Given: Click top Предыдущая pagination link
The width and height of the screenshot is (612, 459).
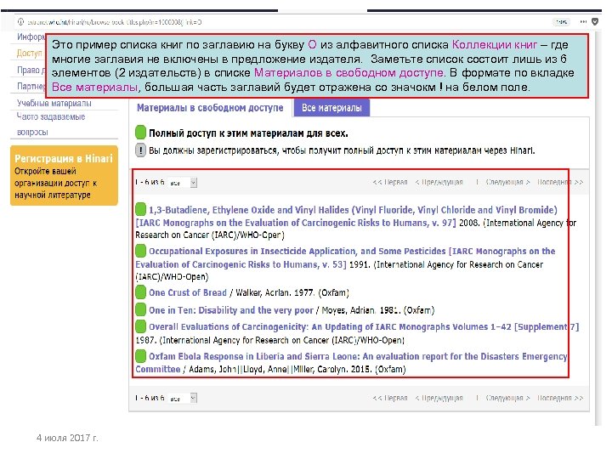Looking at the screenshot, I should tap(439, 182).
